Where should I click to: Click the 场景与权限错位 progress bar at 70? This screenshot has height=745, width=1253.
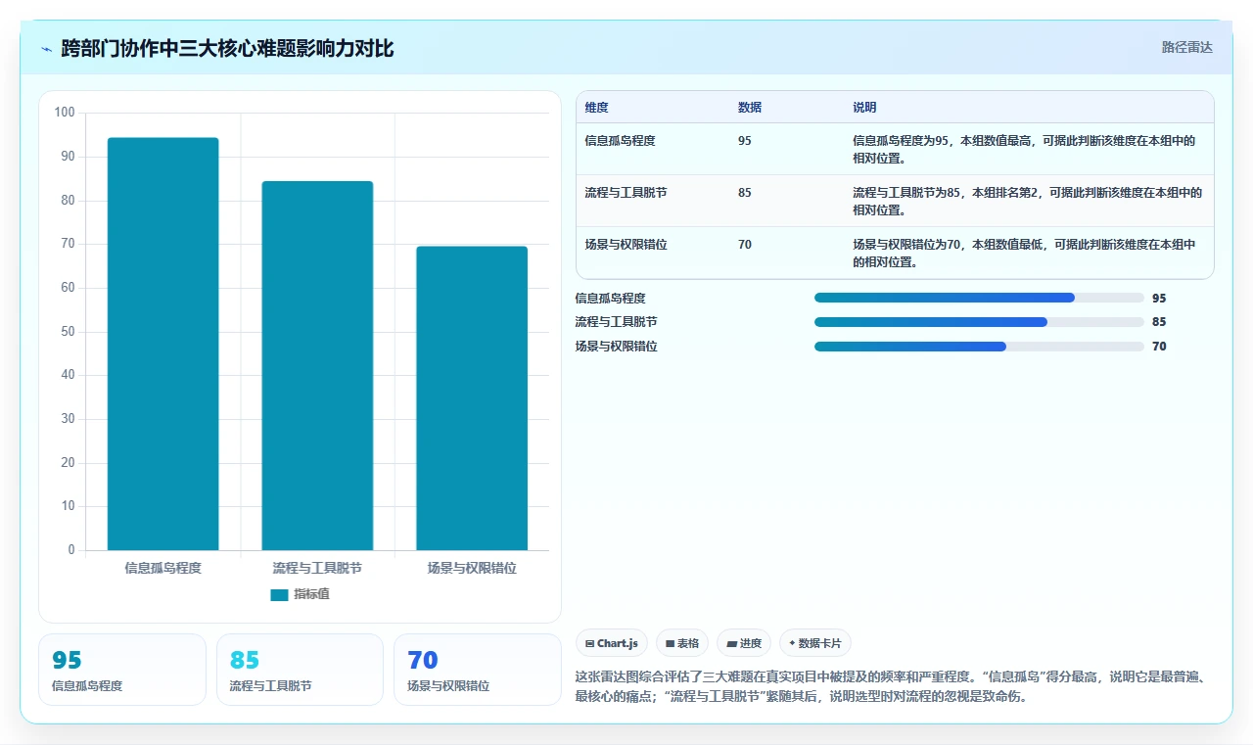click(979, 347)
